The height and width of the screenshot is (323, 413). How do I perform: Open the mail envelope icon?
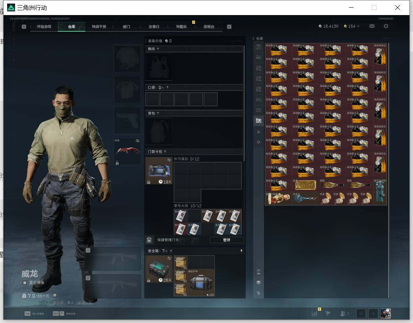(x=372, y=26)
